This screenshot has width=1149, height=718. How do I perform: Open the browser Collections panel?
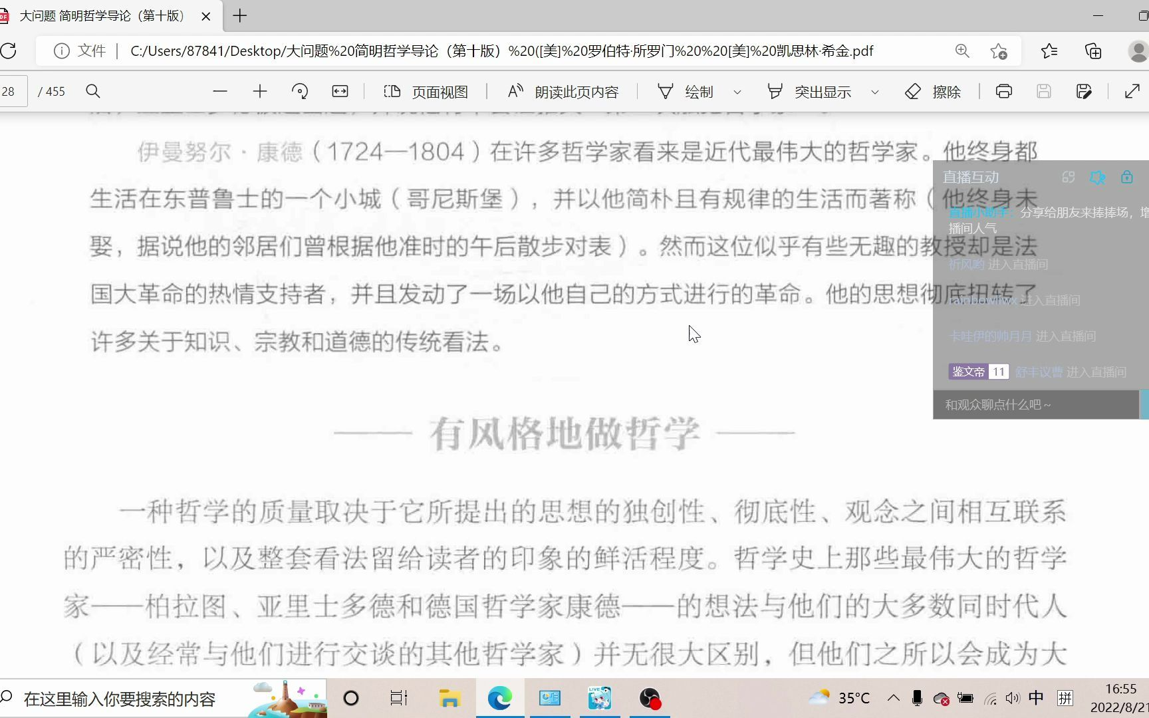[x=1093, y=51]
